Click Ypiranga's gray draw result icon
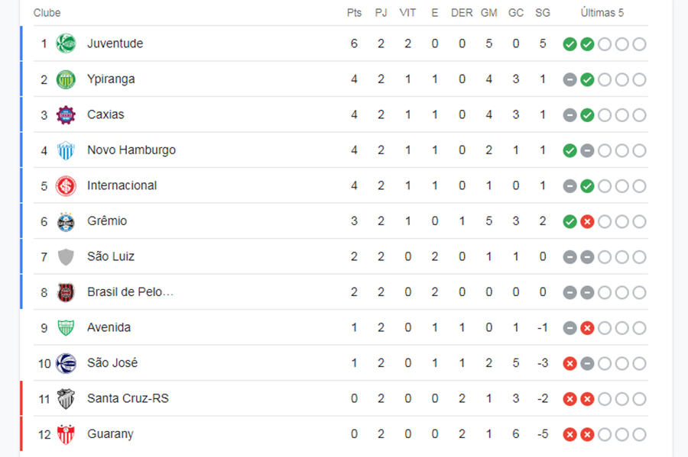Viewport: 688px width, 457px height. [x=570, y=79]
